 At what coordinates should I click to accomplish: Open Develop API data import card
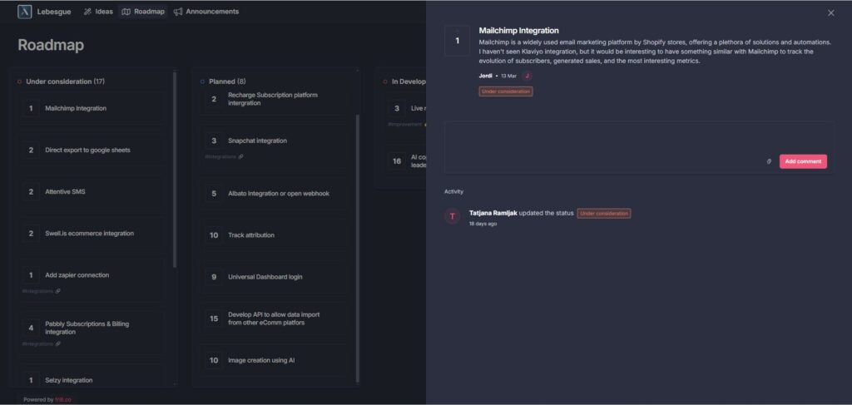273,319
